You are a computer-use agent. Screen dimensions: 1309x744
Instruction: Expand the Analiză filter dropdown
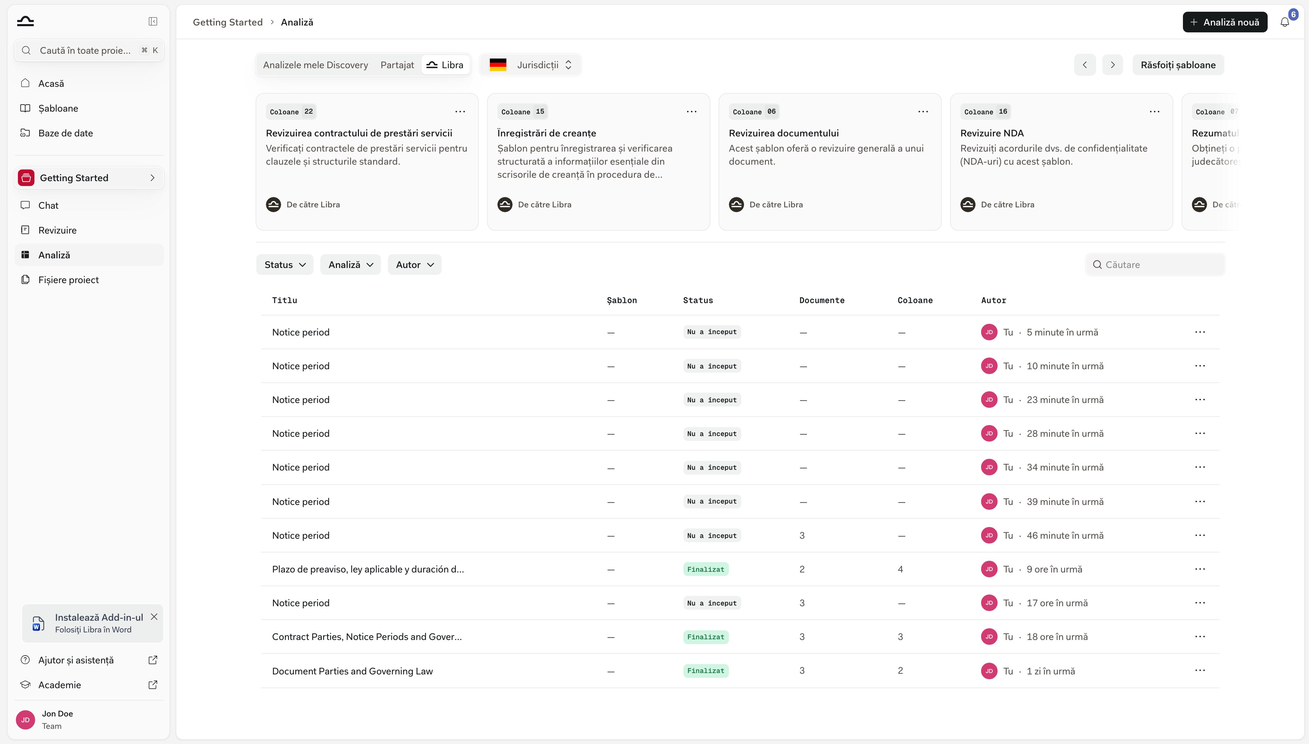tap(350, 265)
